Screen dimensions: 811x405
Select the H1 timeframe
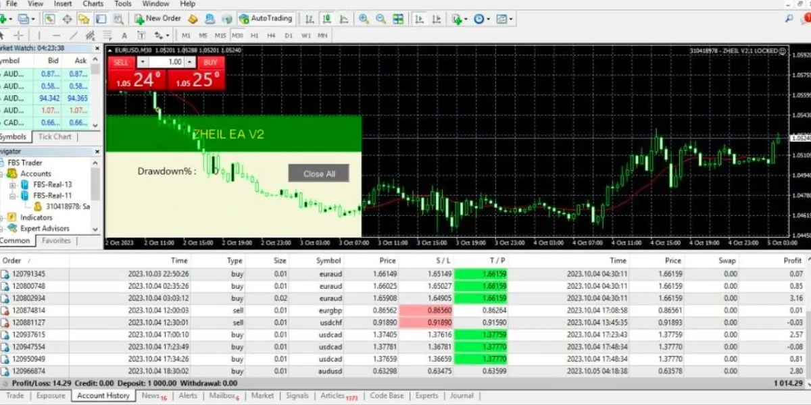(x=255, y=35)
